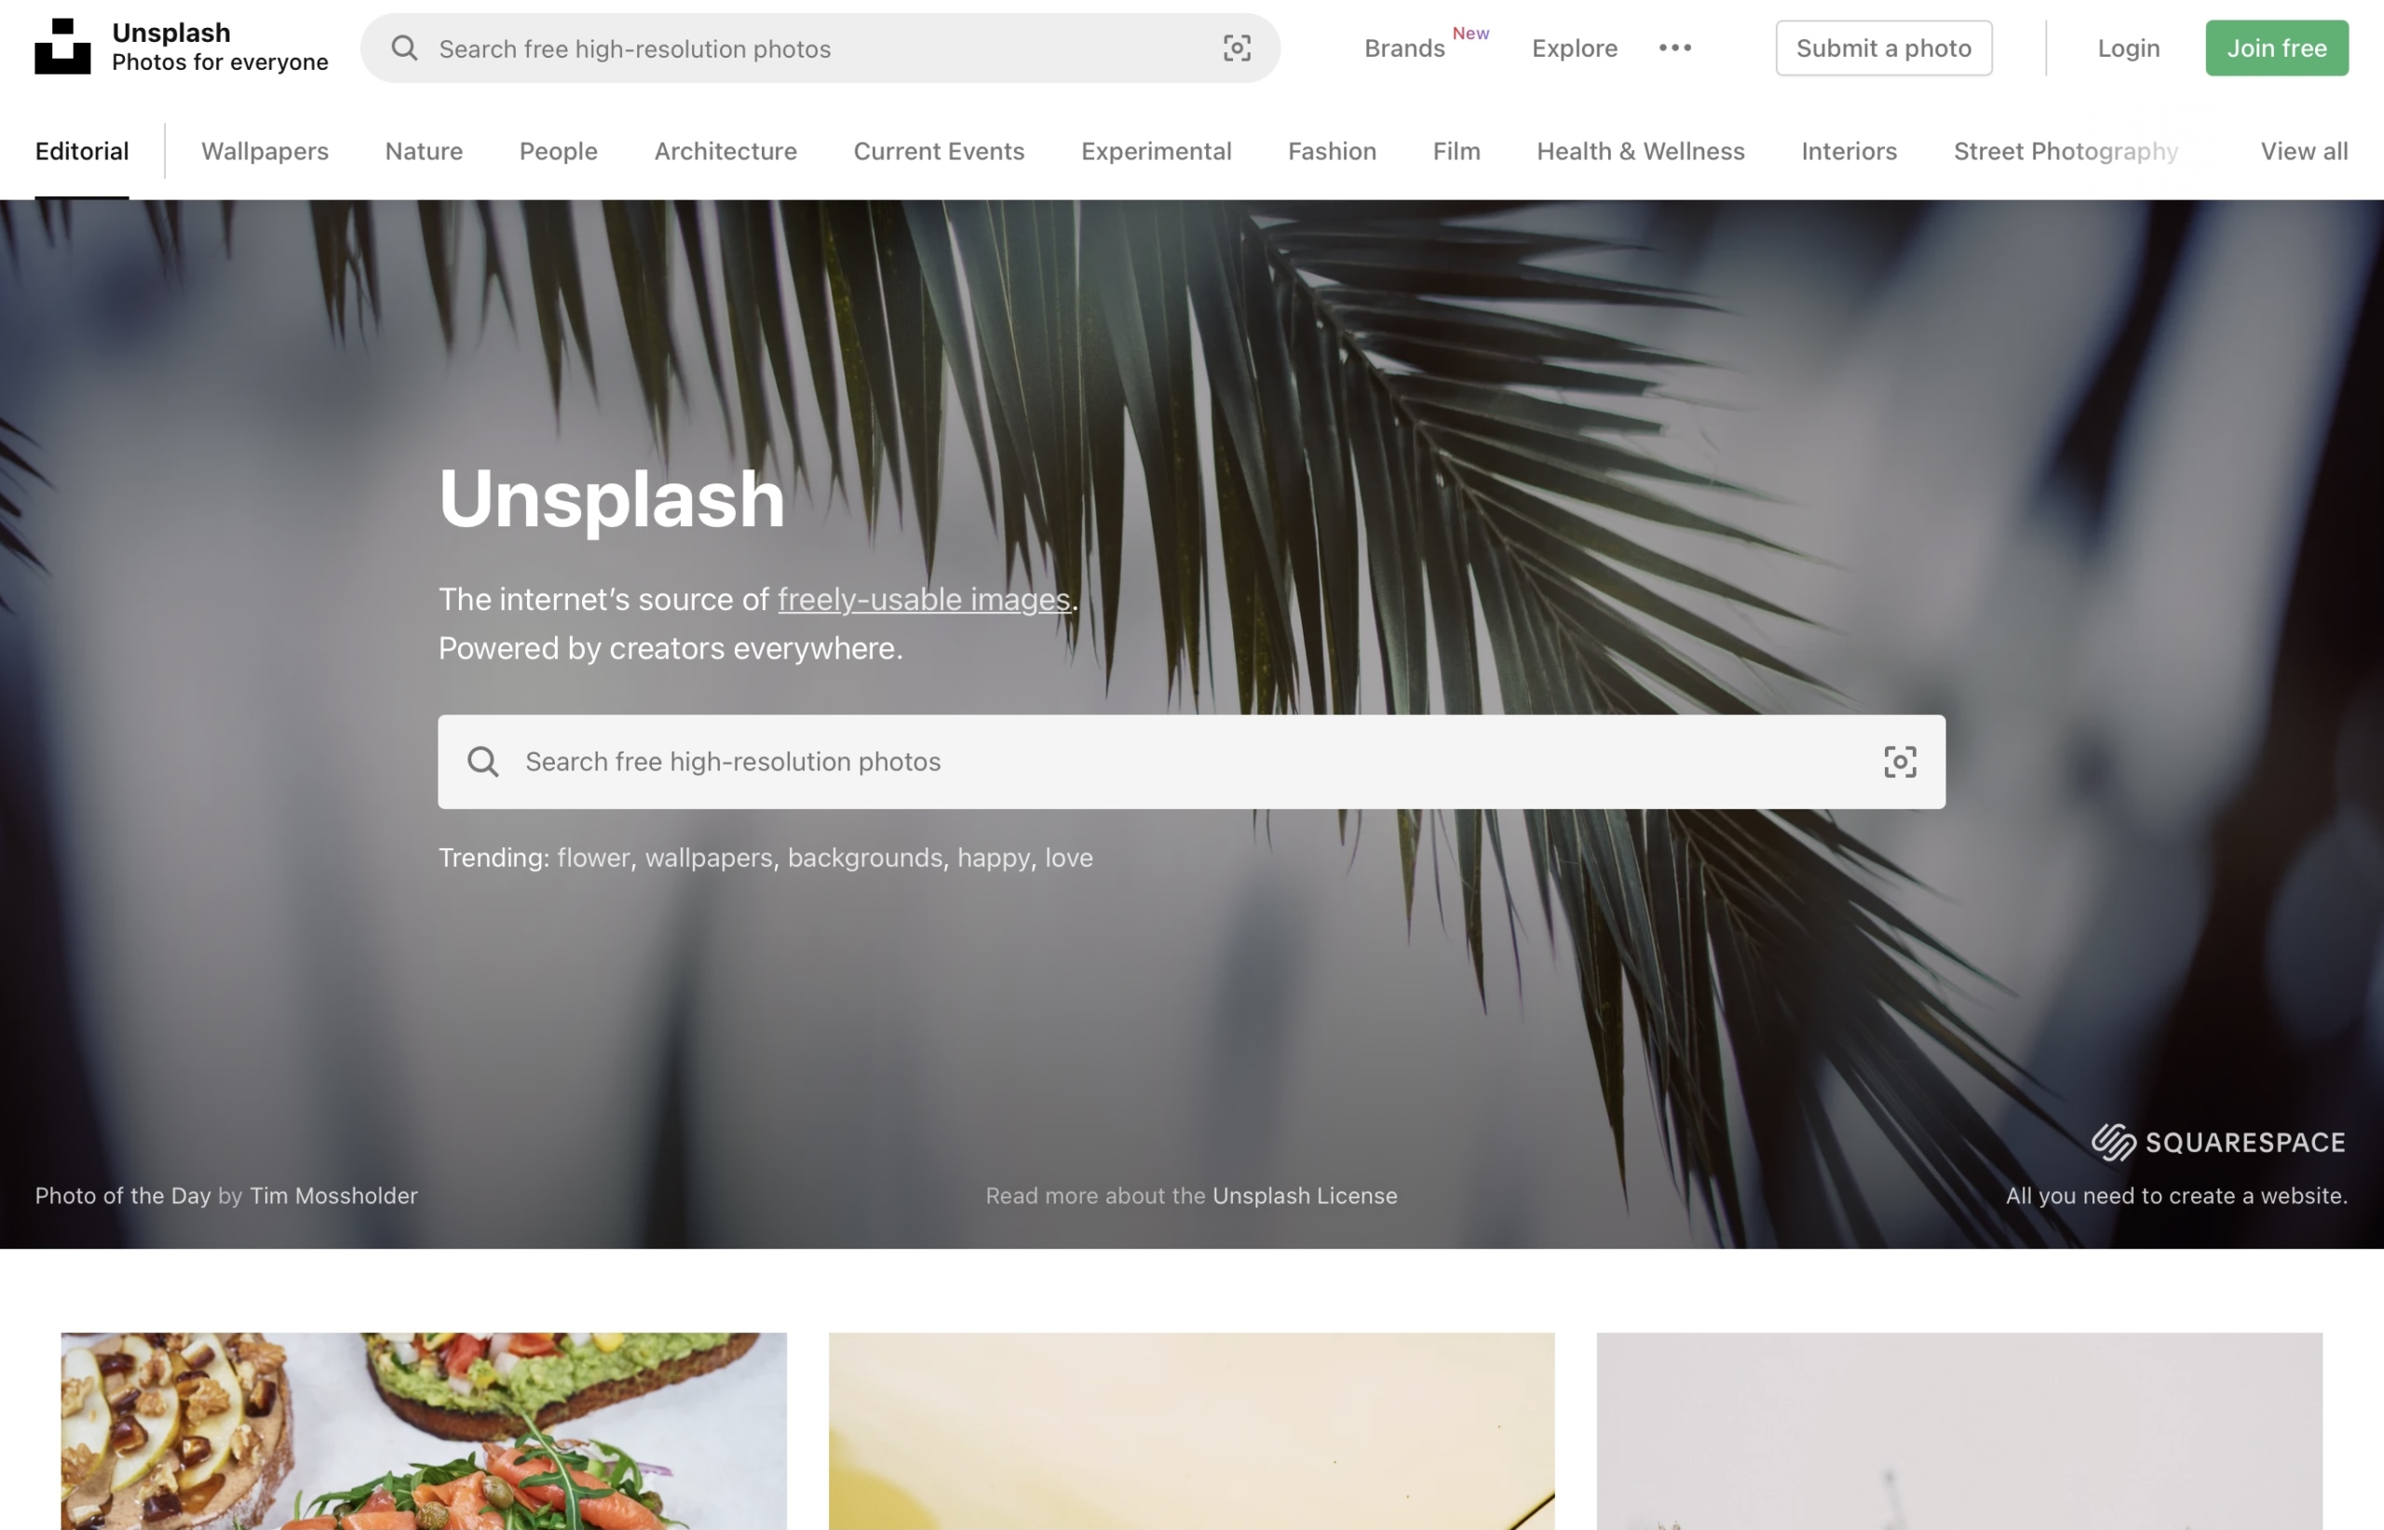The width and height of the screenshot is (2384, 1530).
Task: Click the Join free button
Action: coord(2276,47)
